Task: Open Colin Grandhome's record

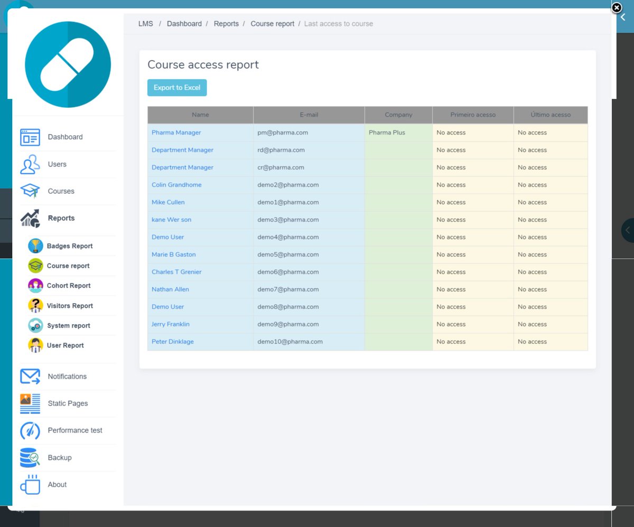Action: pyautogui.click(x=176, y=184)
